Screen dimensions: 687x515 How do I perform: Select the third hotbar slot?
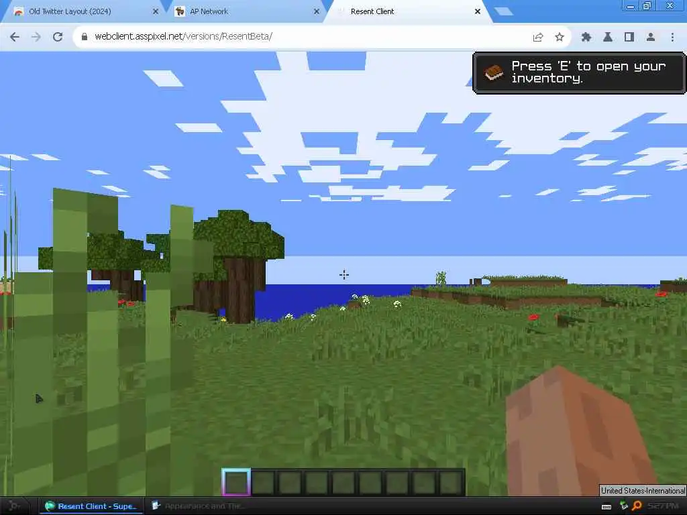pyautogui.click(x=290, y=482)
